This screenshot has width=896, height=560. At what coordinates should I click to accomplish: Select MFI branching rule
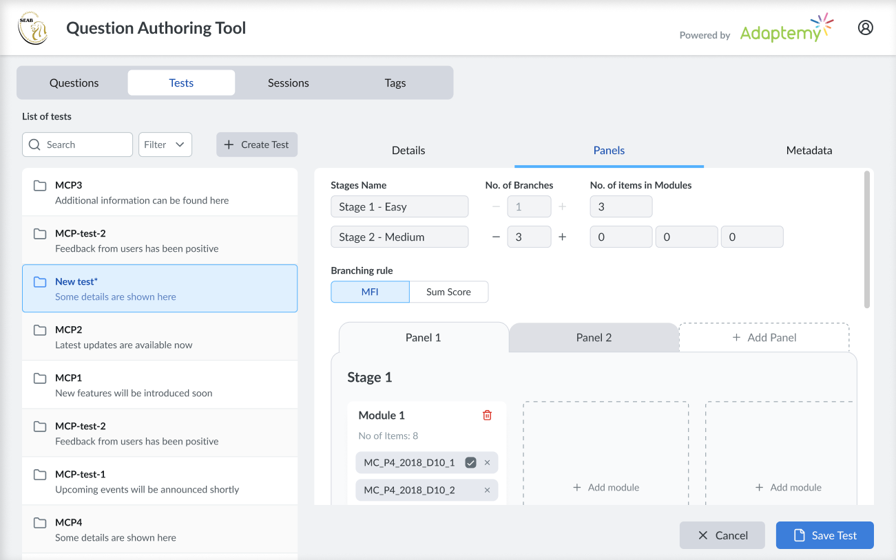(370, 292)
